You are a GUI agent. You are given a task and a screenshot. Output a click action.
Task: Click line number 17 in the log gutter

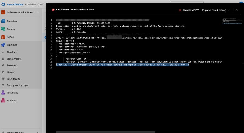click(51, 67)
